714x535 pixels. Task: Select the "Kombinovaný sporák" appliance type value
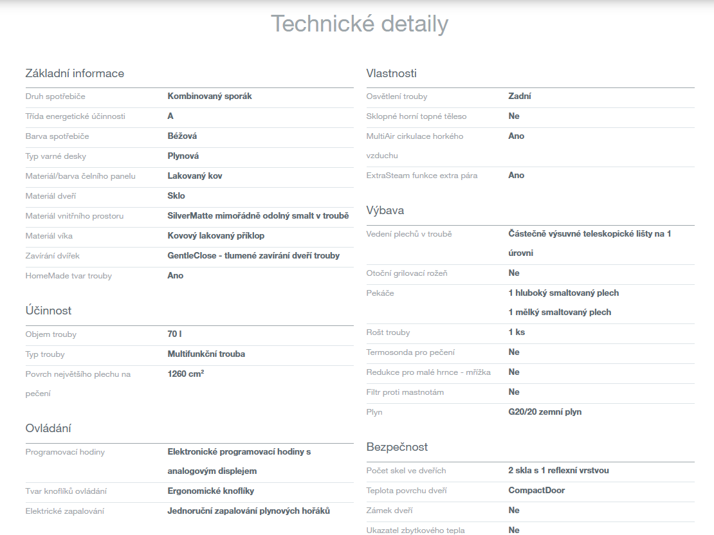[210, 96]
